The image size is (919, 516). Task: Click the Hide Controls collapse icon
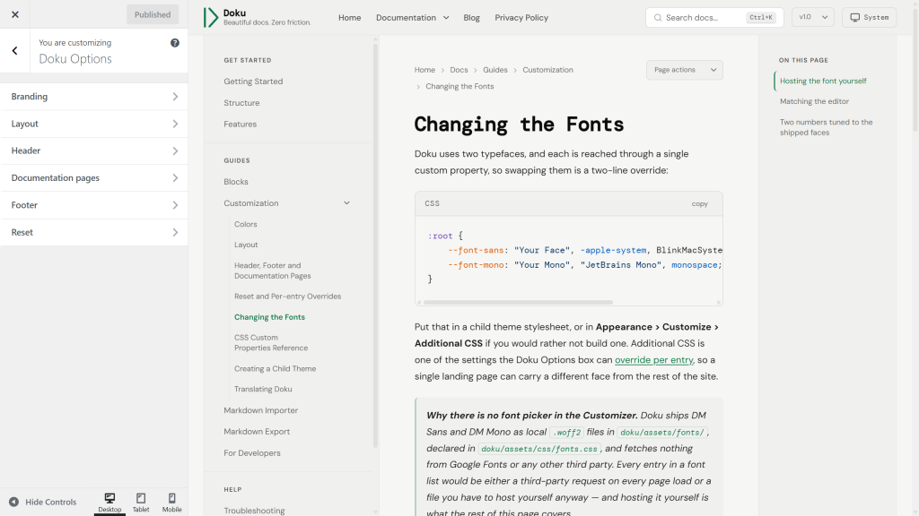(x=13, y=502)
